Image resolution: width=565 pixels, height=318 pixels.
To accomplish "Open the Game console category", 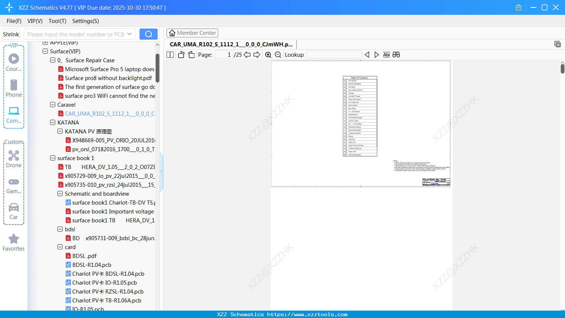I will click(14, 185).
